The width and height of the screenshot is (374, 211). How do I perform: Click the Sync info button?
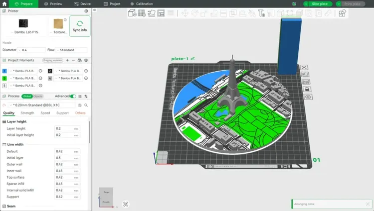80,26
